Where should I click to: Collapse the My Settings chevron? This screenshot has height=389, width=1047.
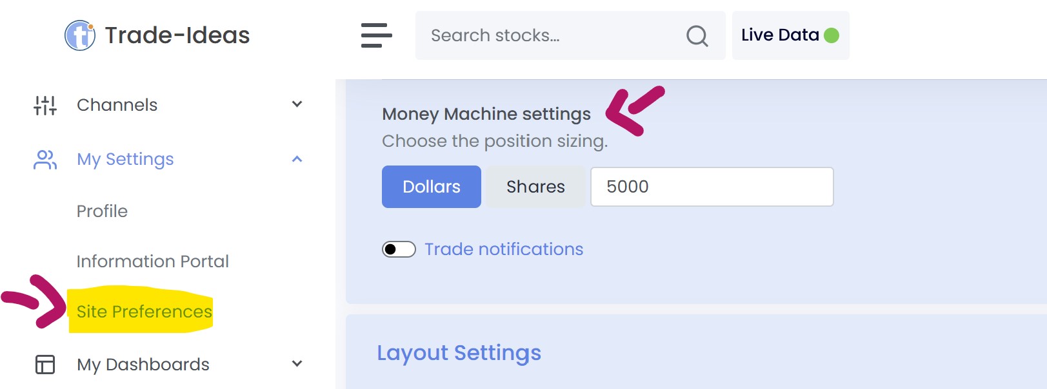[297, 159]
